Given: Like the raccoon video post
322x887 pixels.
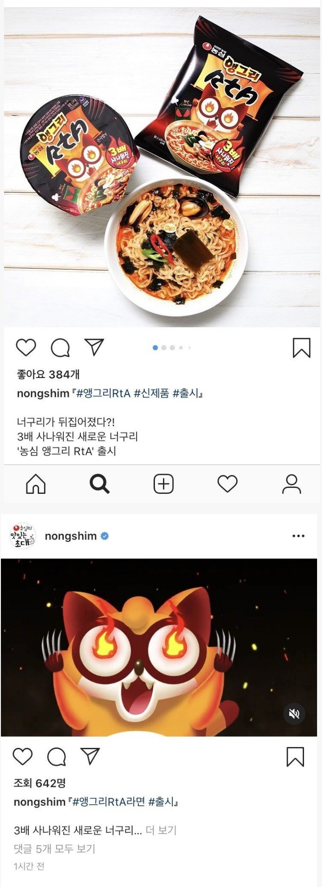Looking at the screenshot, I should [22, 756].
